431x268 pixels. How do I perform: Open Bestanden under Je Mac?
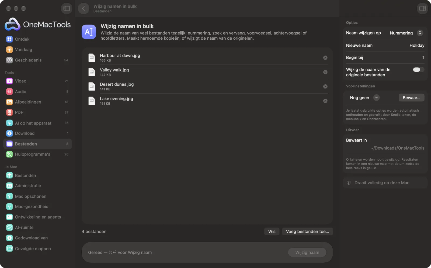(x=37, y=176)
